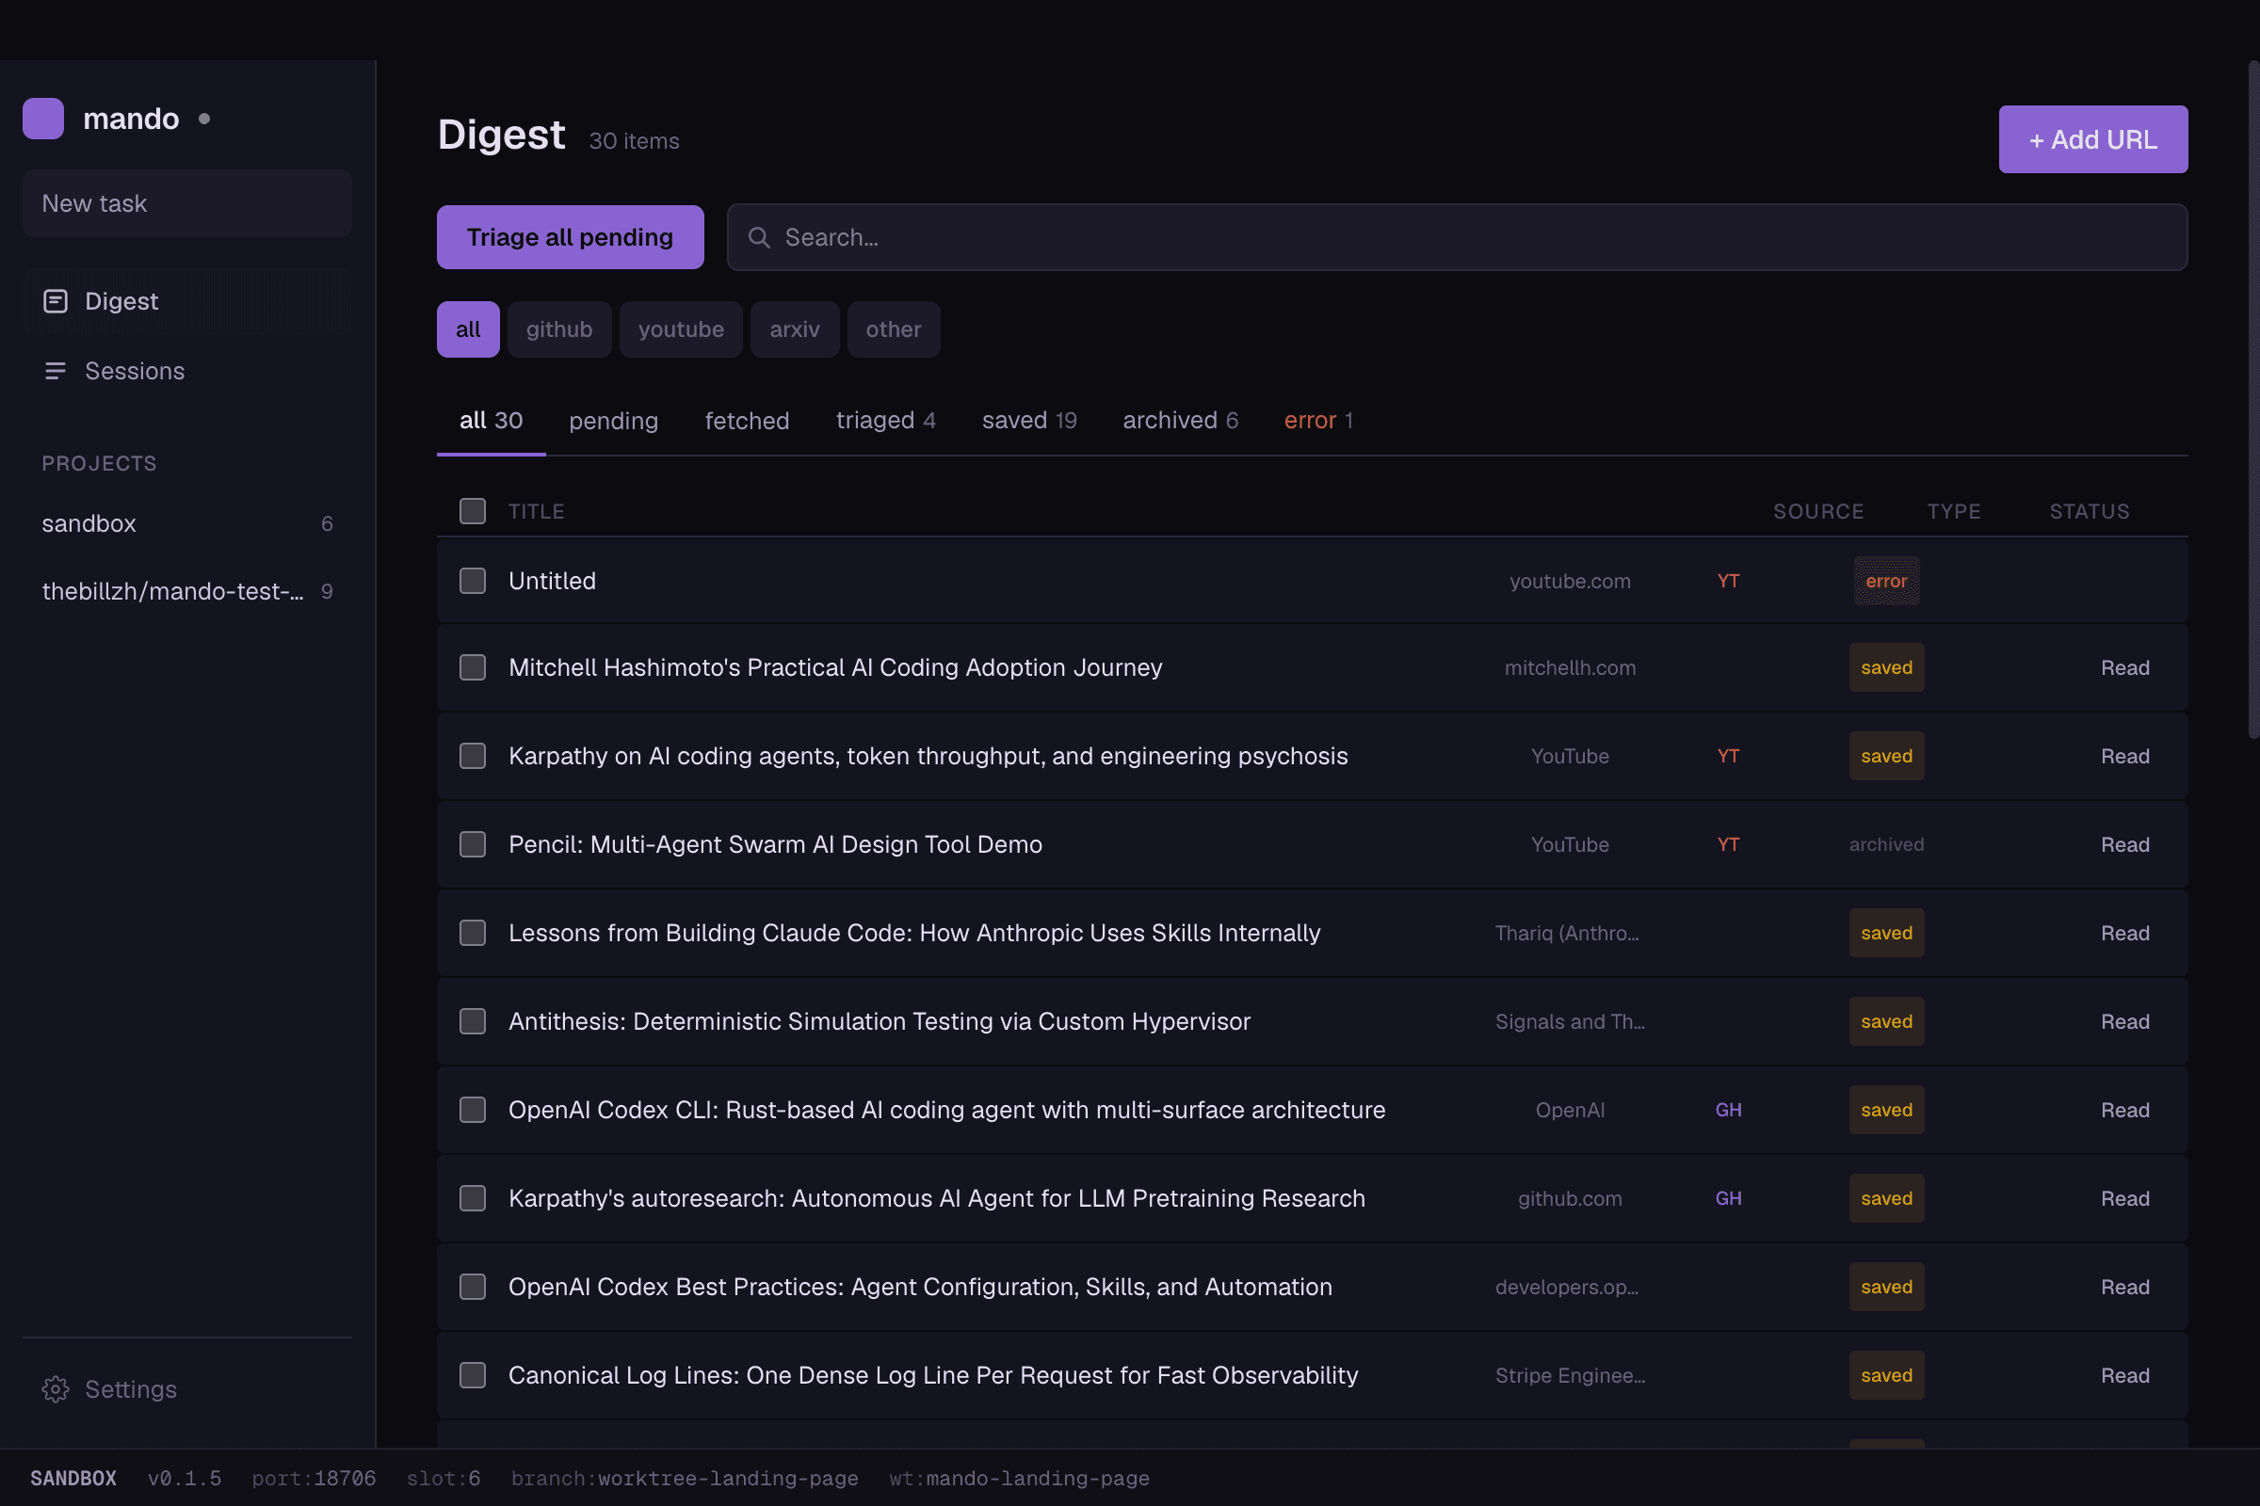
Task: Check the Untitled row checkbox
Action: (472, 580)
